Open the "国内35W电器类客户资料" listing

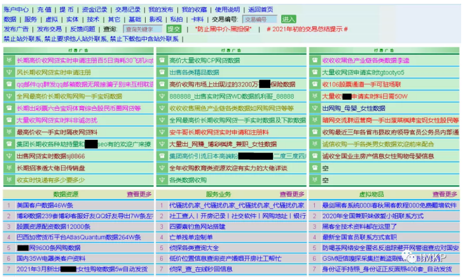point(51,258)
